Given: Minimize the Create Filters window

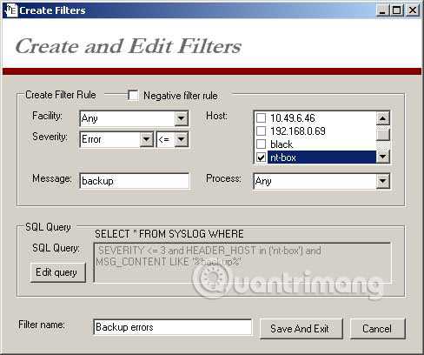Looking at the screenshot, I should point(383,10).
